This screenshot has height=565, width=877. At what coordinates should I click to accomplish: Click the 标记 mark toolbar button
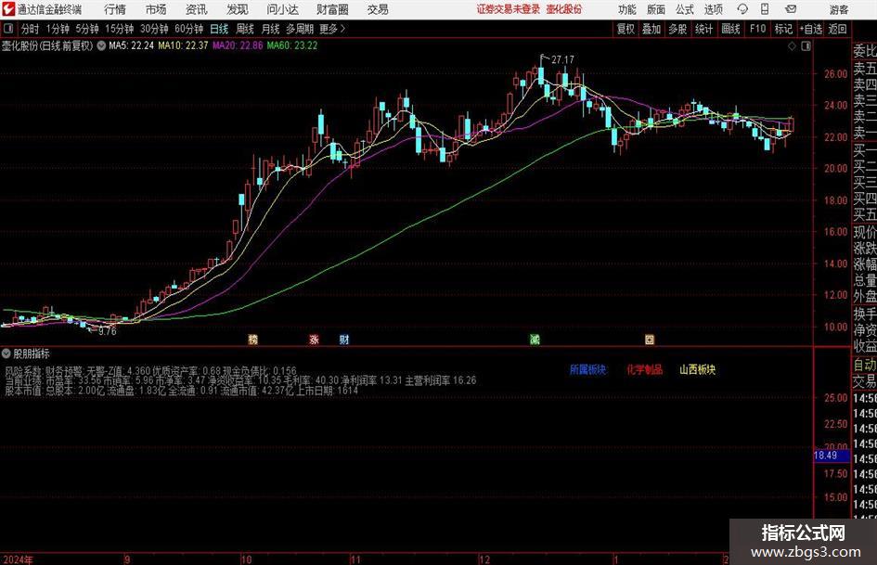tap(783, 29)
